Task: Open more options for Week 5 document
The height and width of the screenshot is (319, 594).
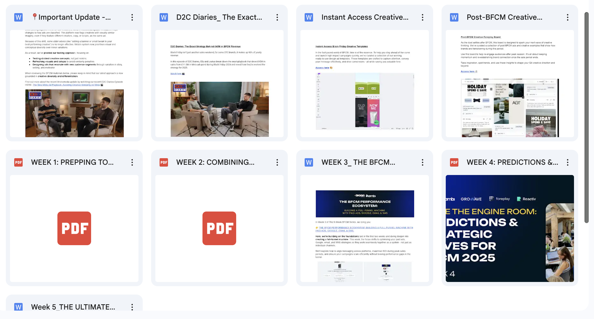Action: tap(132, 307)
